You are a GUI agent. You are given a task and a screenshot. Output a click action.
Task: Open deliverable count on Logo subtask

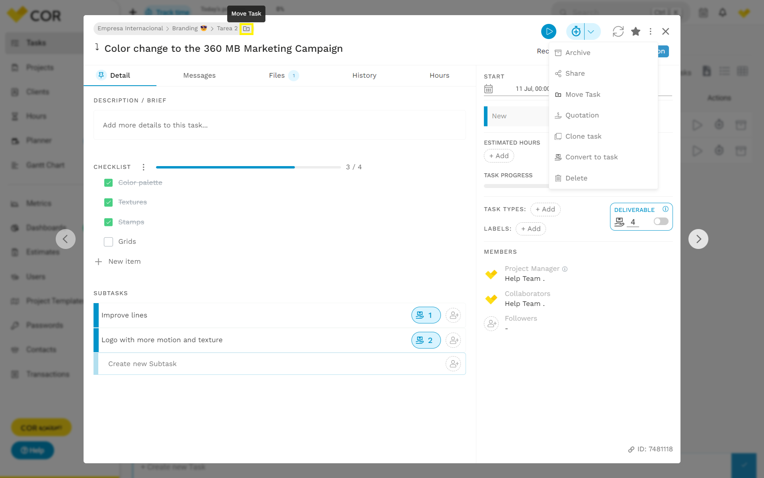[x=426, y=340]
